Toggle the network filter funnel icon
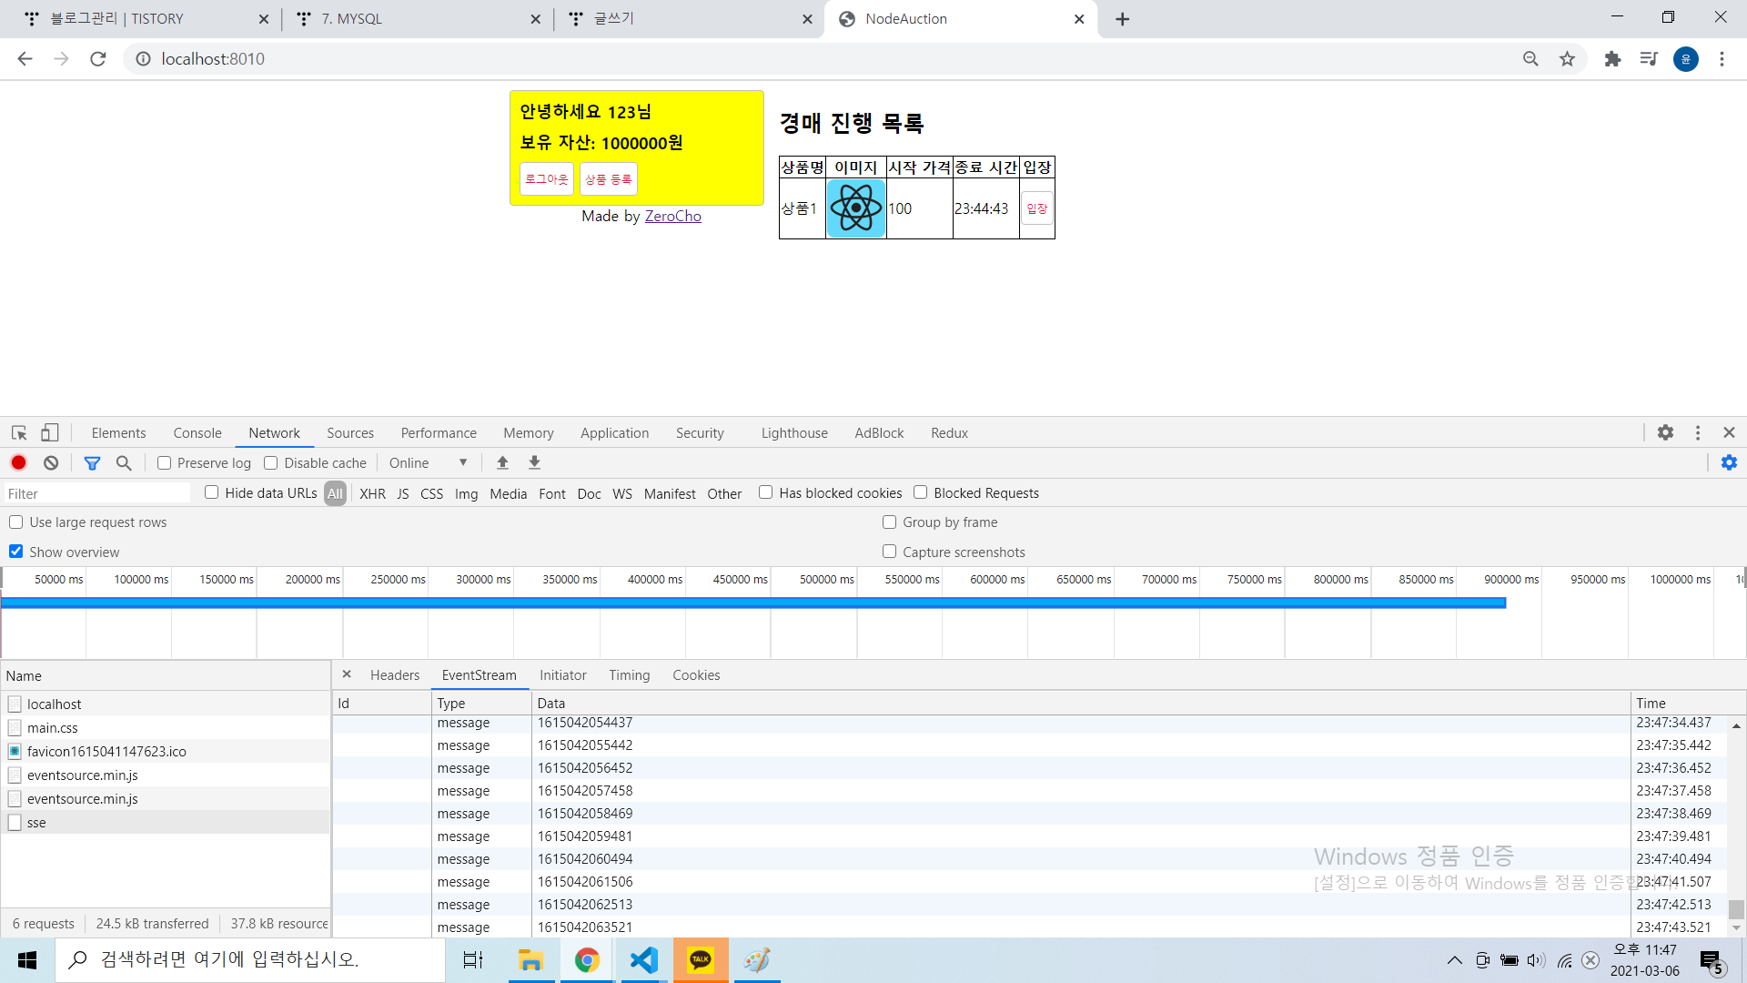This screenshot has width=1747, height=983. coord(92,462)
